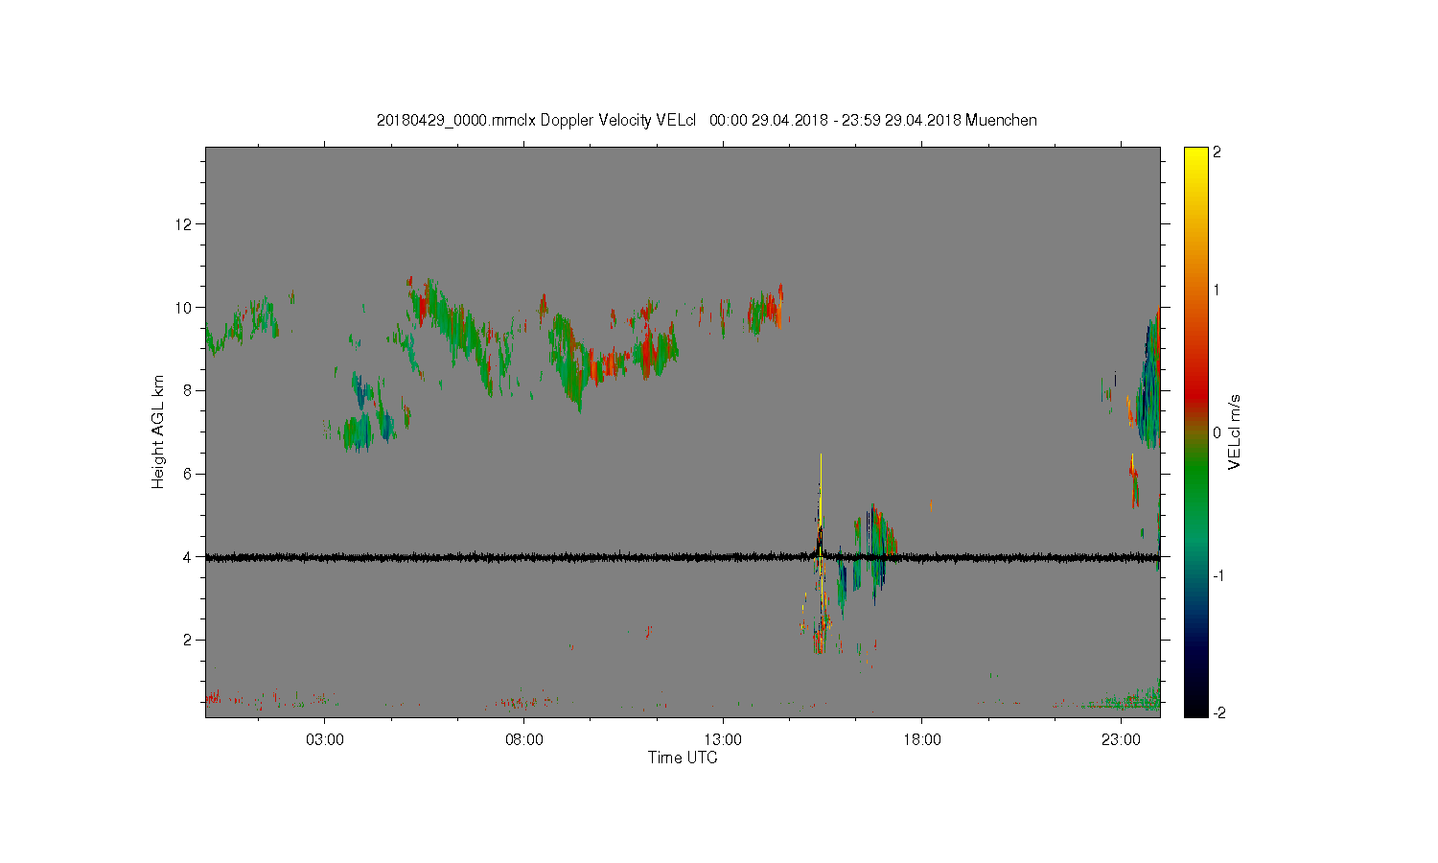
Task: Click the '18:00' time axis label
Action: (x=922, y=740)
